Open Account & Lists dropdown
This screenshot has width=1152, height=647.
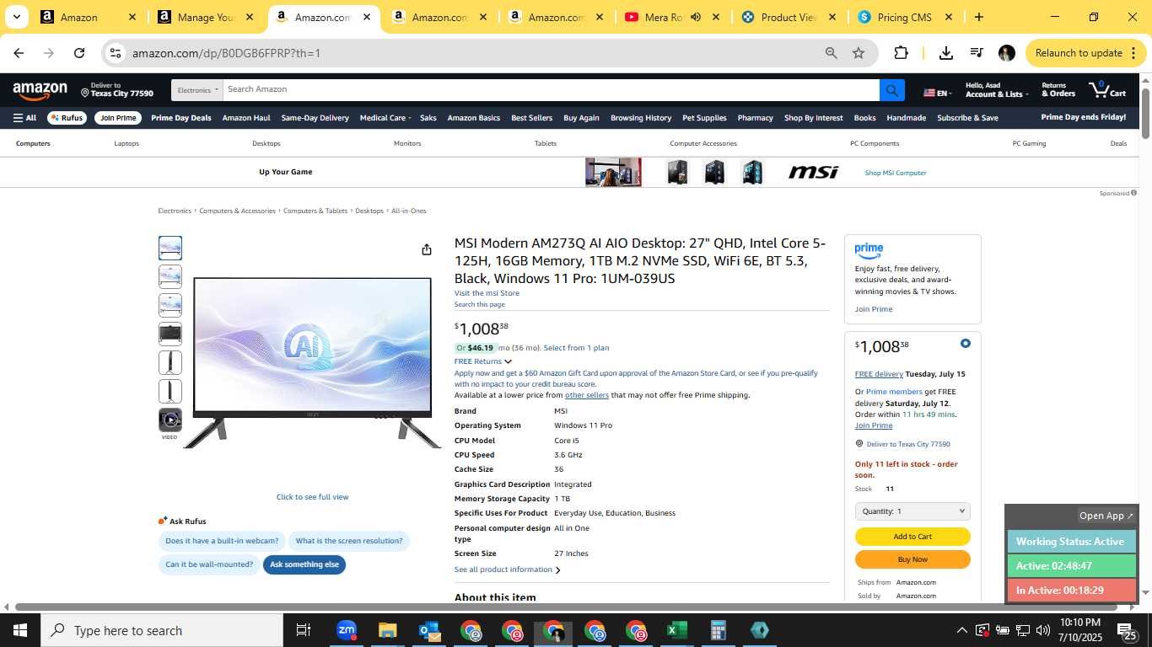(x=997, y=90)
